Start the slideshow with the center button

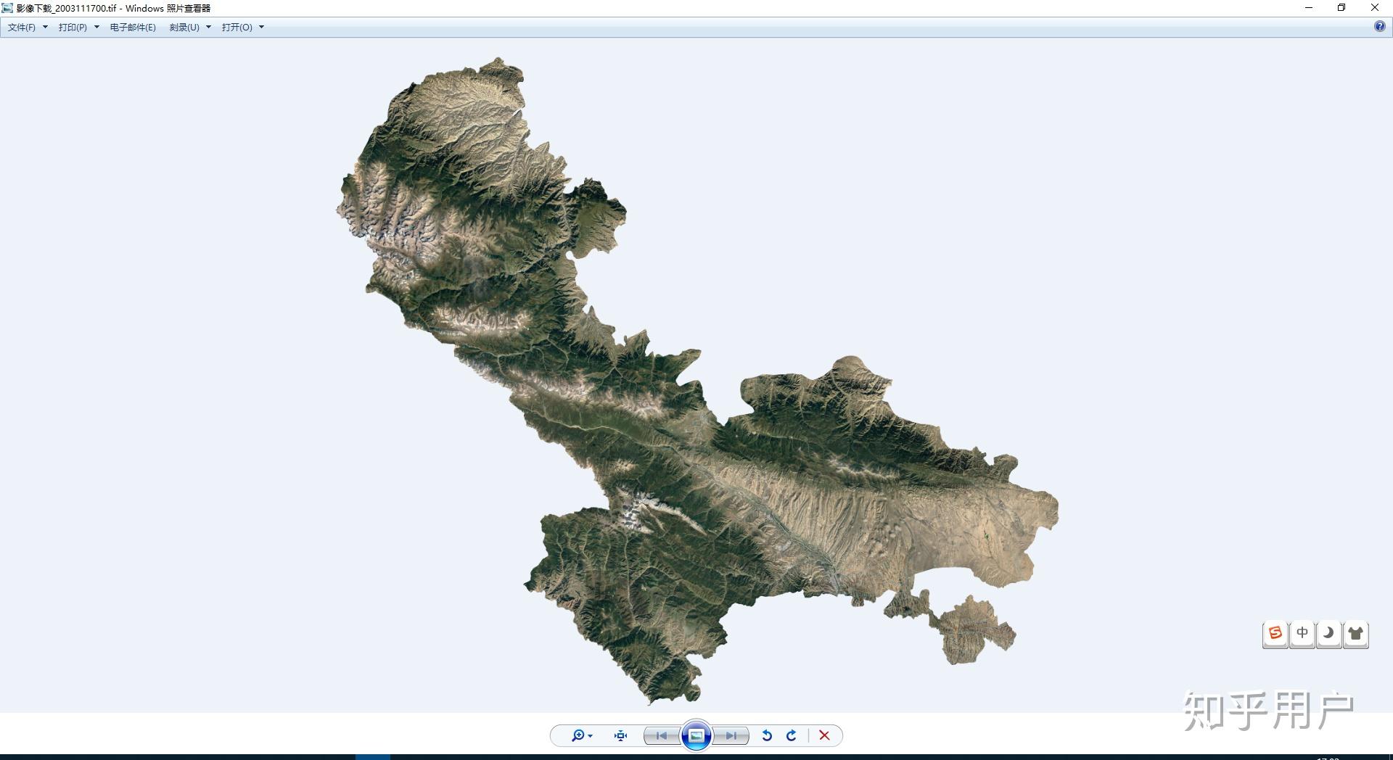(x=696, y=735)
